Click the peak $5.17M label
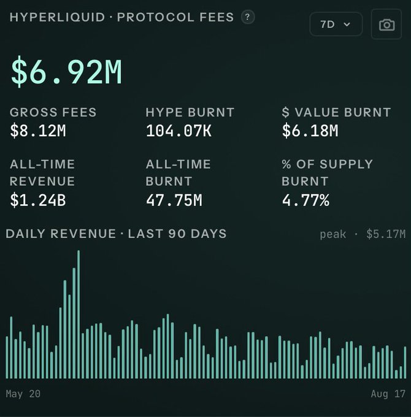Viewport: 411px width, 417px height. point(363,234)
